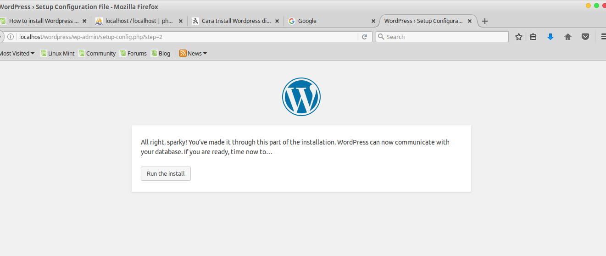Open the Downloads arrow icon
The width and height of the screenshot is (606, 256).
(x=550, y=37)
